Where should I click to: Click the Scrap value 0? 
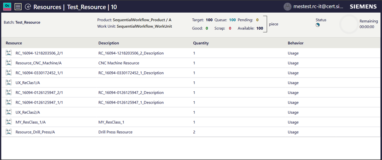tap(230, 28)
